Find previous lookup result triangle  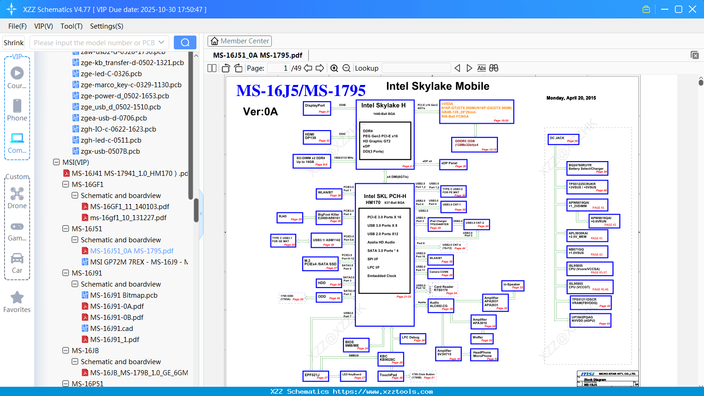tap(457, 68)
